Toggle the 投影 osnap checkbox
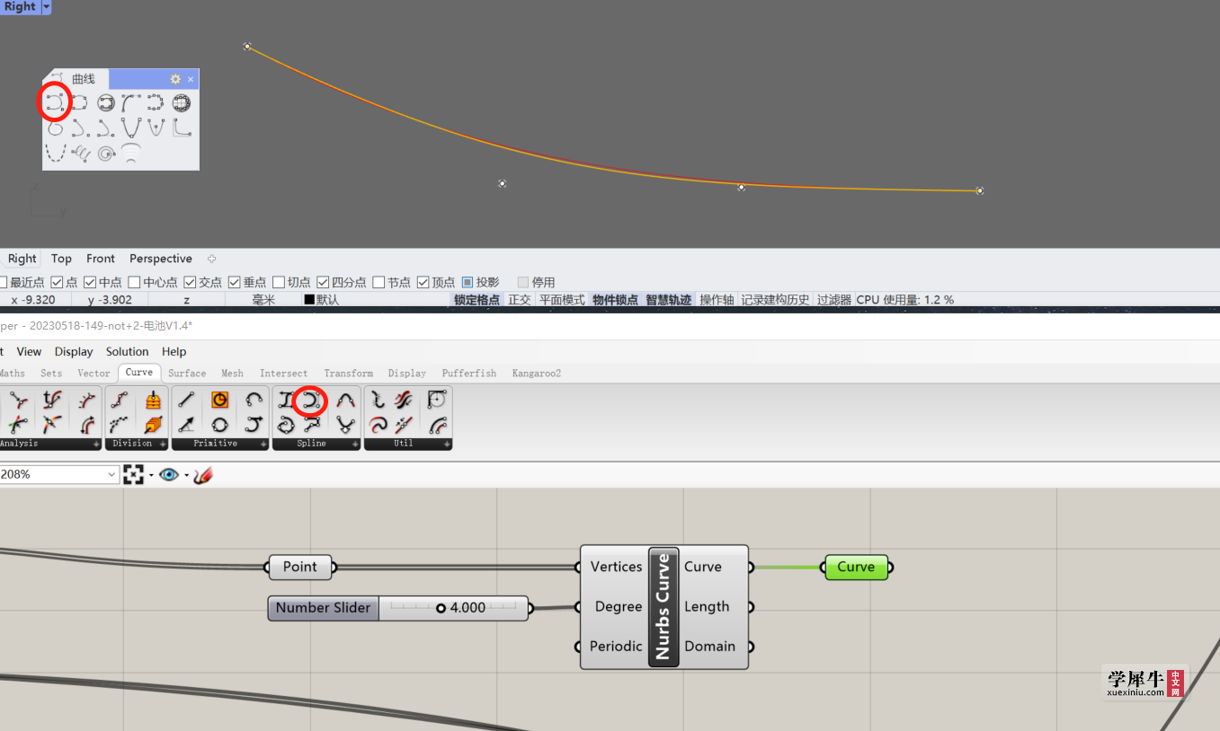Screen dimensions: 1220x731 [x=468, y=282]
